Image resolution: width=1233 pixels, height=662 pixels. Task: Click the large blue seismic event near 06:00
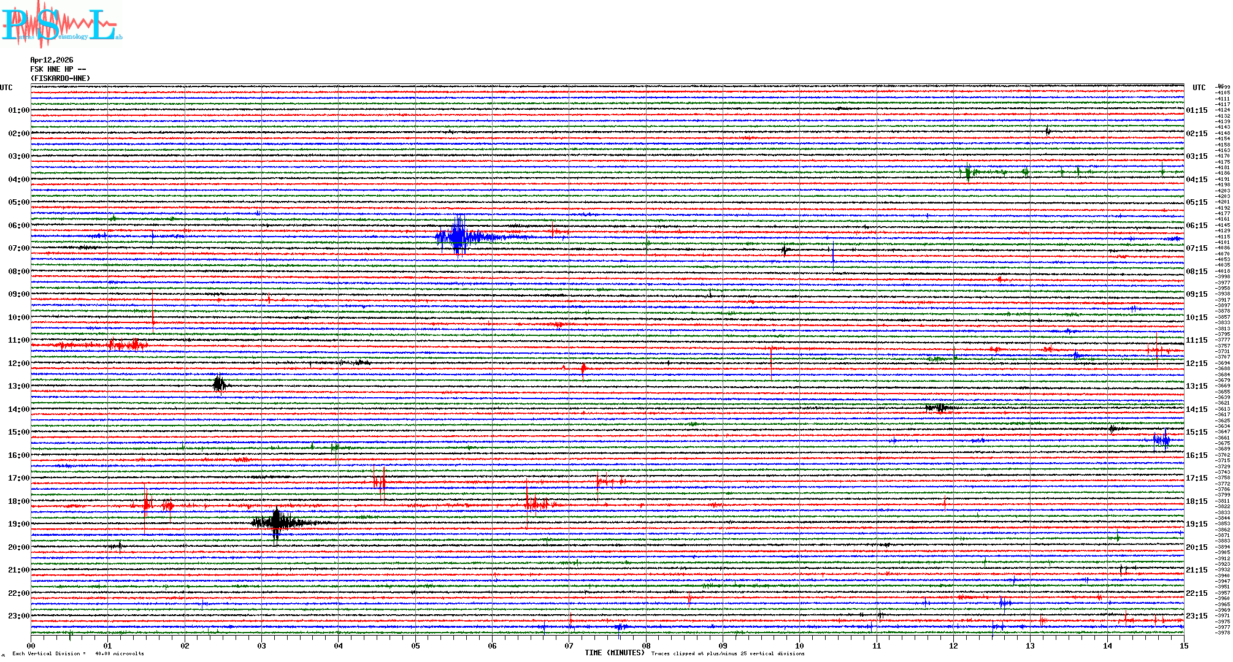(458, 236)
